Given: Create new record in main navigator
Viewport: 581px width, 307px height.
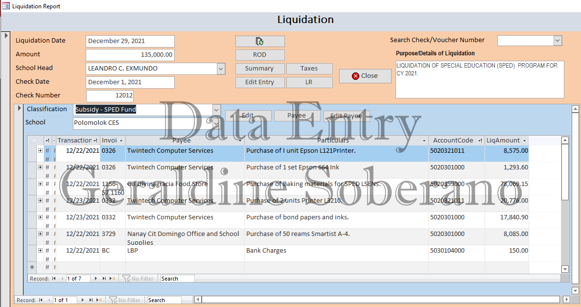Looking at the screenshot, I should point(100,300).
